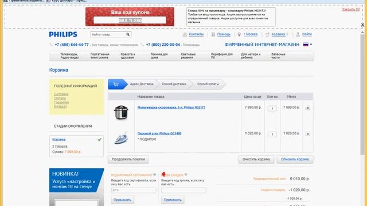Click the multicooker product thumbnail
The image size is (367, 206).
[121, 112]
